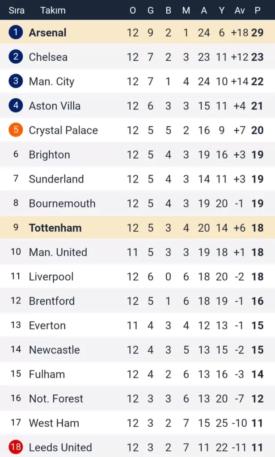Screen dimensions: 275x457
Task: Open Liverpool team name
Action: tap(51, 277)
